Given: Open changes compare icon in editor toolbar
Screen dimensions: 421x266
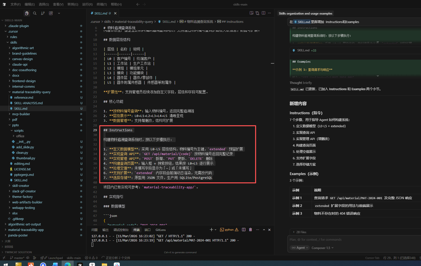Looking at the screenshot, I should [x=257, y=13].
